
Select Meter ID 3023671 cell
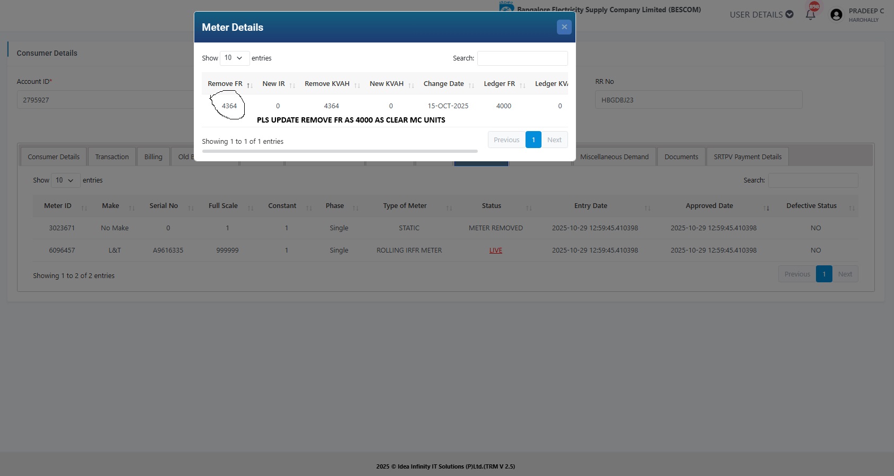(x=62, y=228)
